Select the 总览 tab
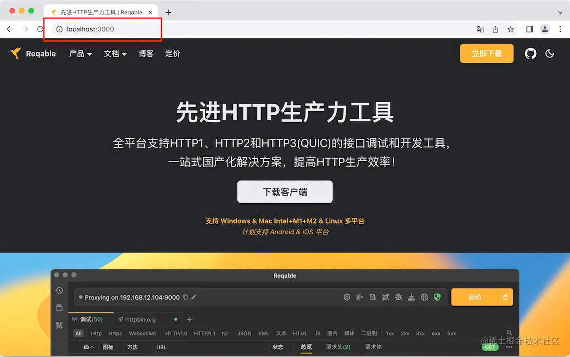Viewport: 570px width, 357px height. click(x=306, y=347)
